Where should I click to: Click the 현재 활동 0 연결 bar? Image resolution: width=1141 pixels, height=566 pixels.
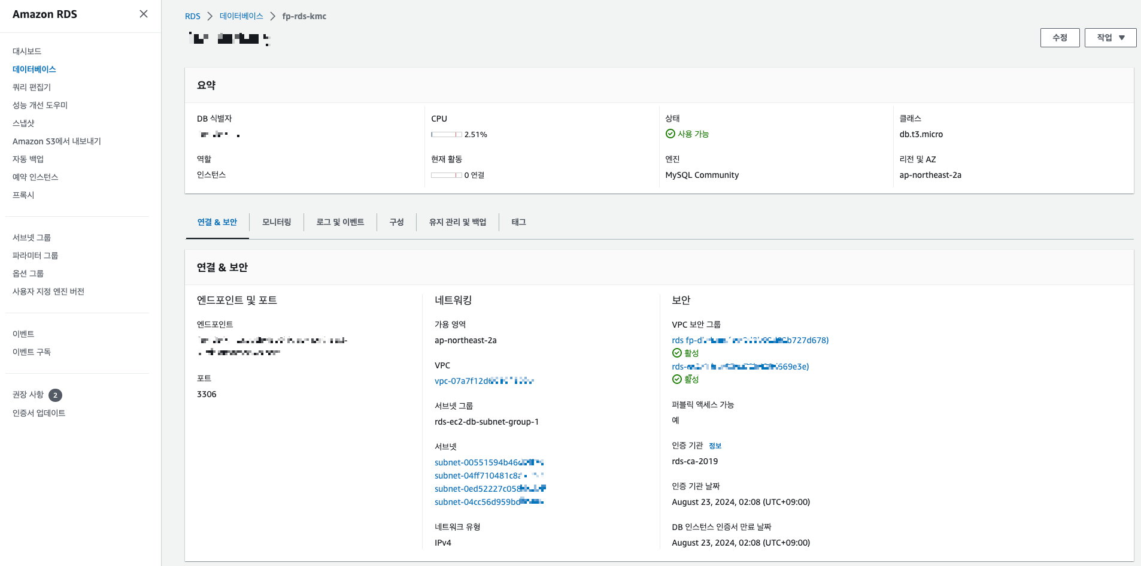(x=447, y=175)
